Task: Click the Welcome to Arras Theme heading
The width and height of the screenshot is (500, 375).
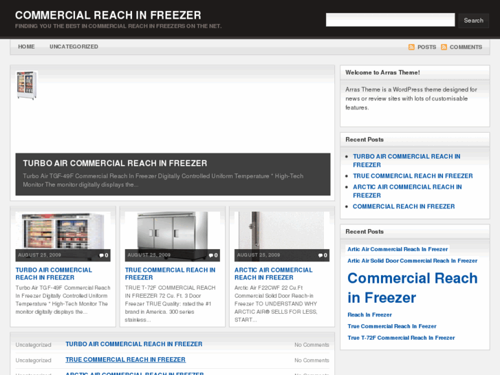Action: pyautogui.click(x=382, y=72)
